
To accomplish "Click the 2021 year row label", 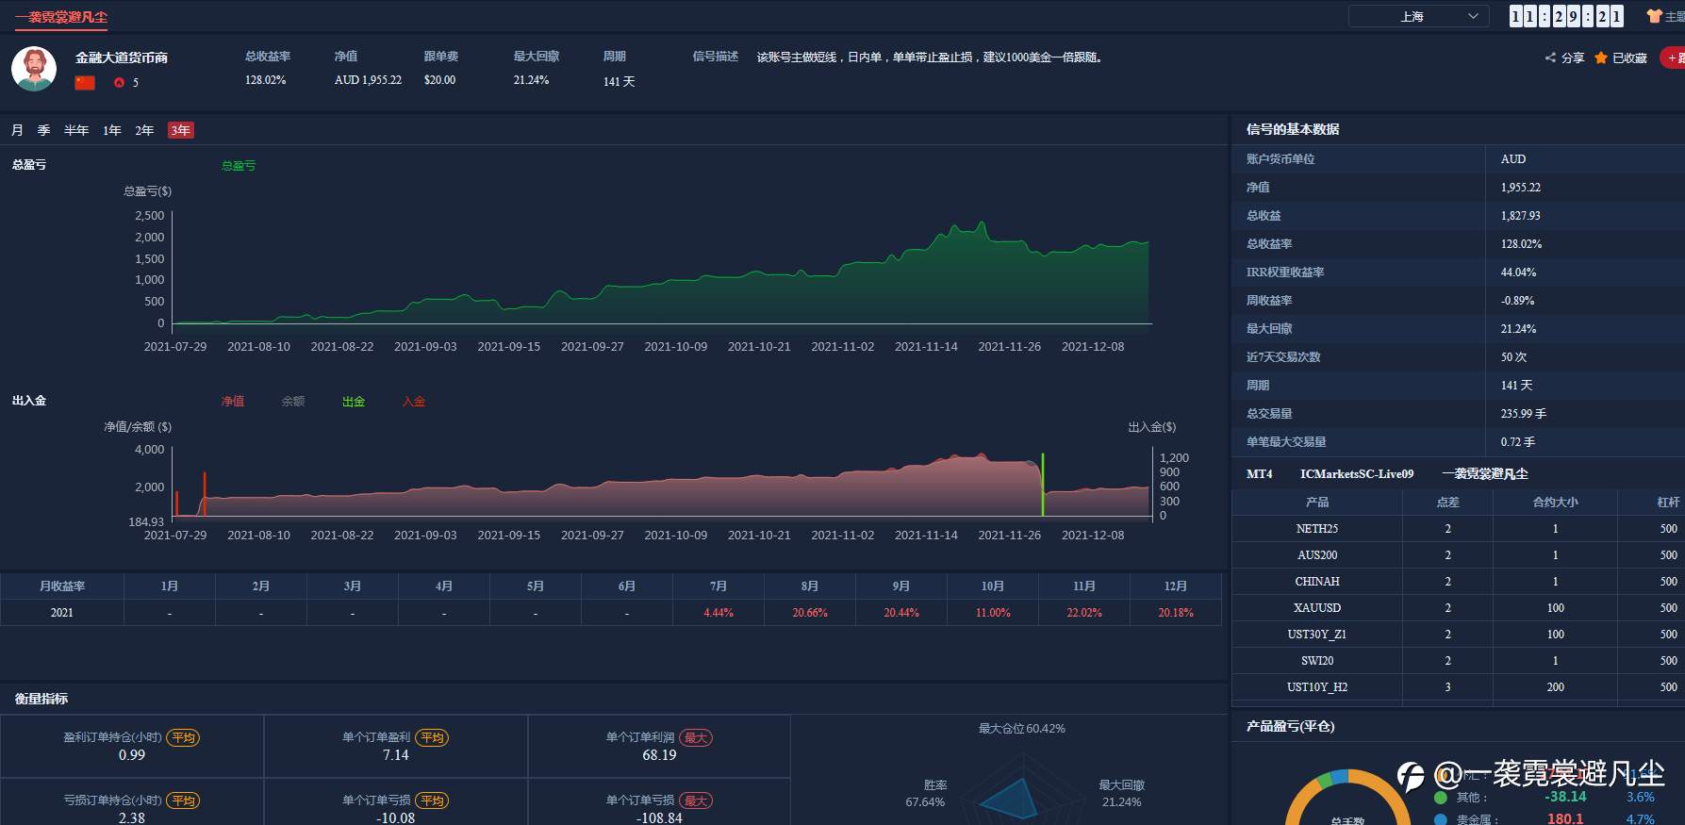I will pos(62,613).
